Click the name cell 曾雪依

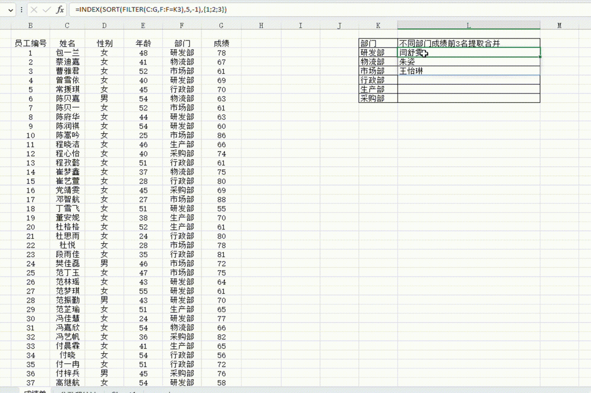67,80
